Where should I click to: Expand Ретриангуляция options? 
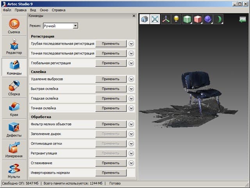pos(131,153)
